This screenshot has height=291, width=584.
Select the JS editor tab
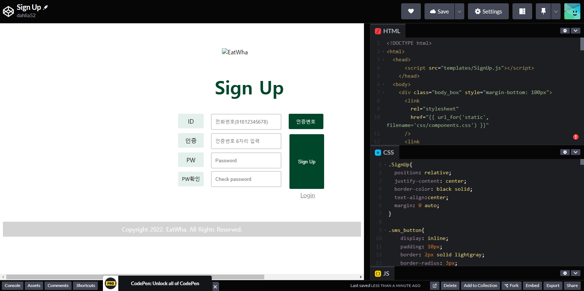pyautogui.click(x=382, y=273)
